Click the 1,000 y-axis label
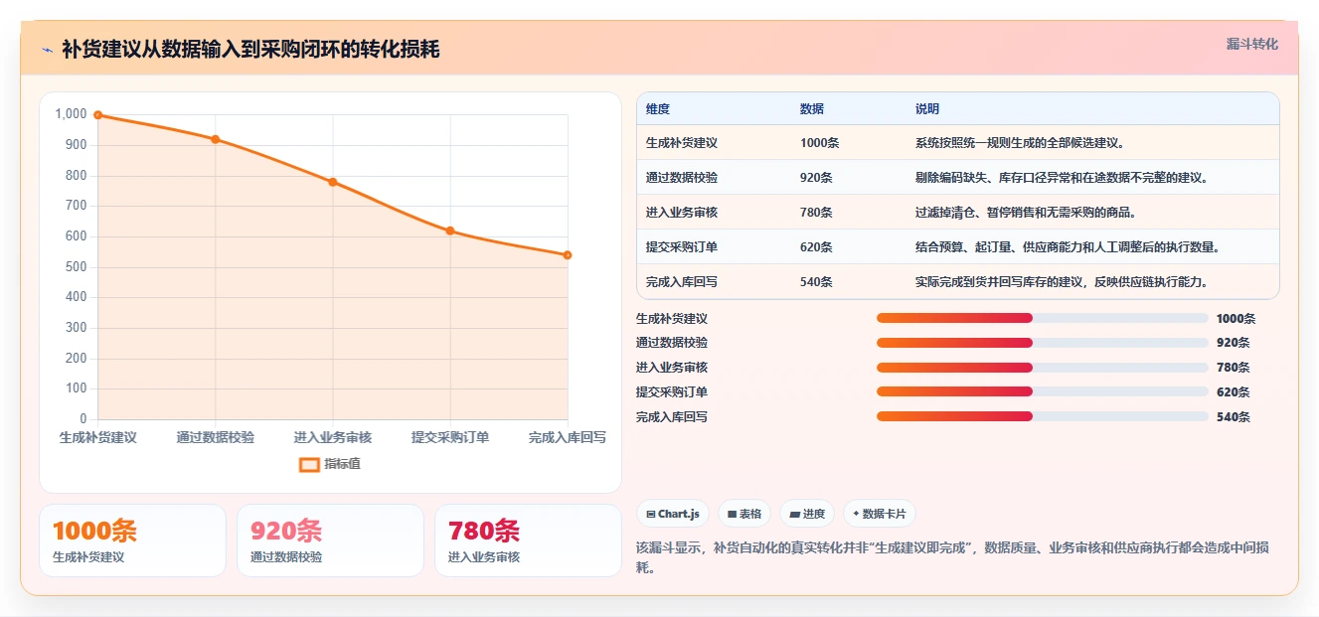1319x617 pixels. click(x=71, y=114)
